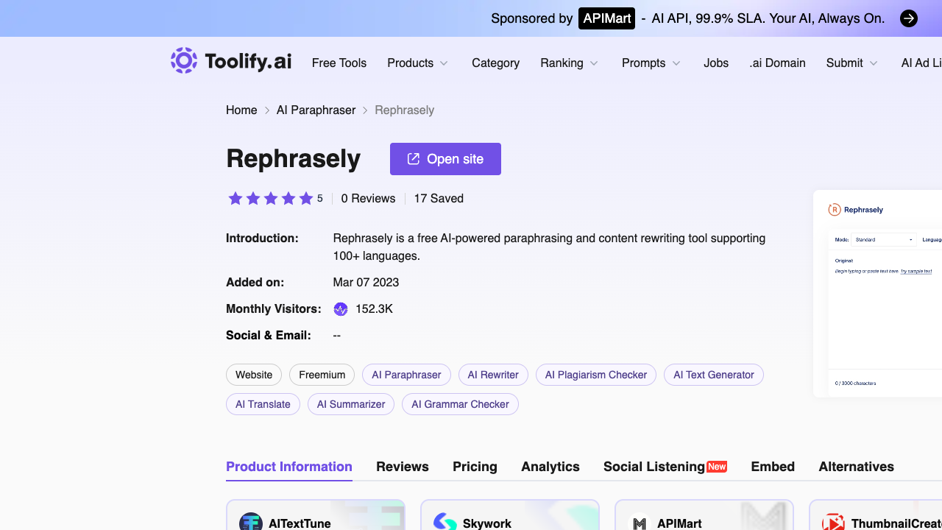Click the sponsor banner arrow icon

coord(909,18)
